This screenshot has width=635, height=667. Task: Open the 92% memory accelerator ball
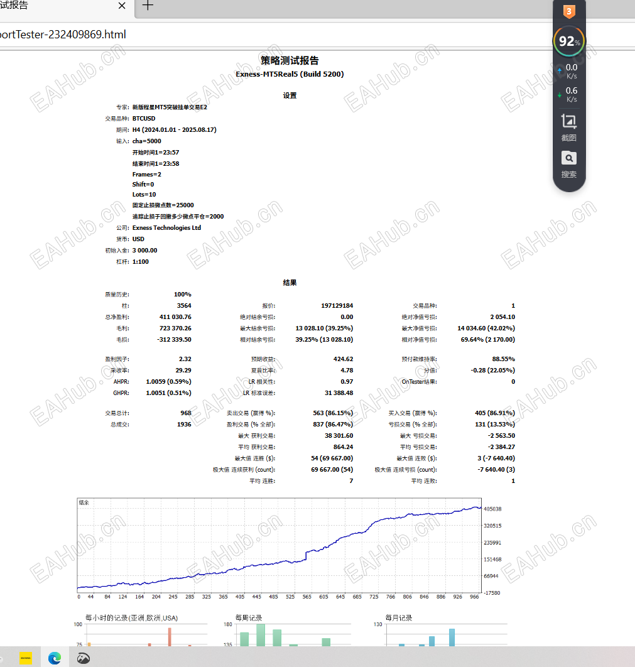[x=569, y=41]
